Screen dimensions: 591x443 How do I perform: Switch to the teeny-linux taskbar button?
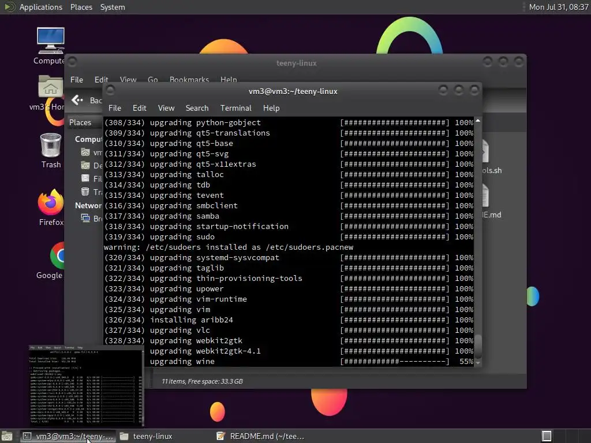(x=146, y=436)
